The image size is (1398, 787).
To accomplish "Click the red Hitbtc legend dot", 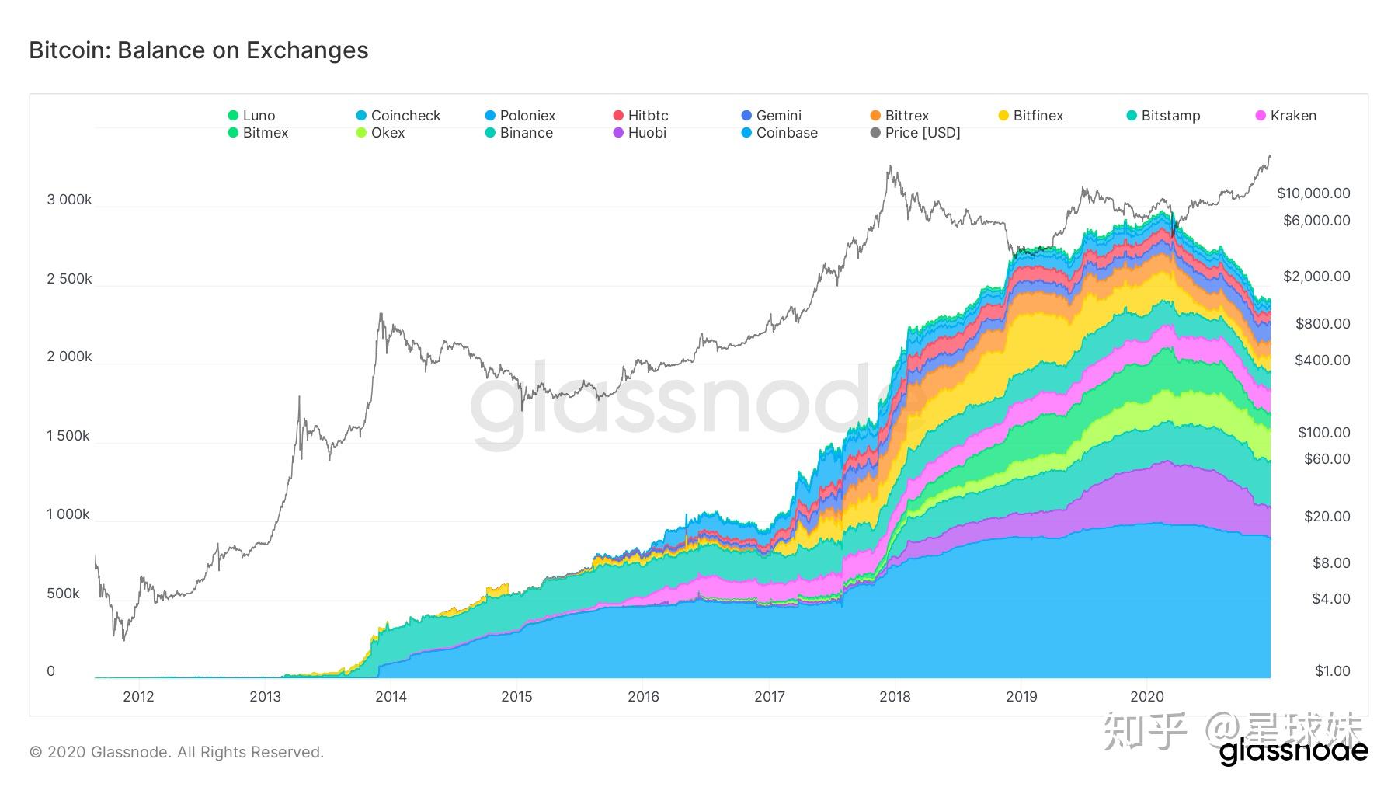I will point(618,116).
